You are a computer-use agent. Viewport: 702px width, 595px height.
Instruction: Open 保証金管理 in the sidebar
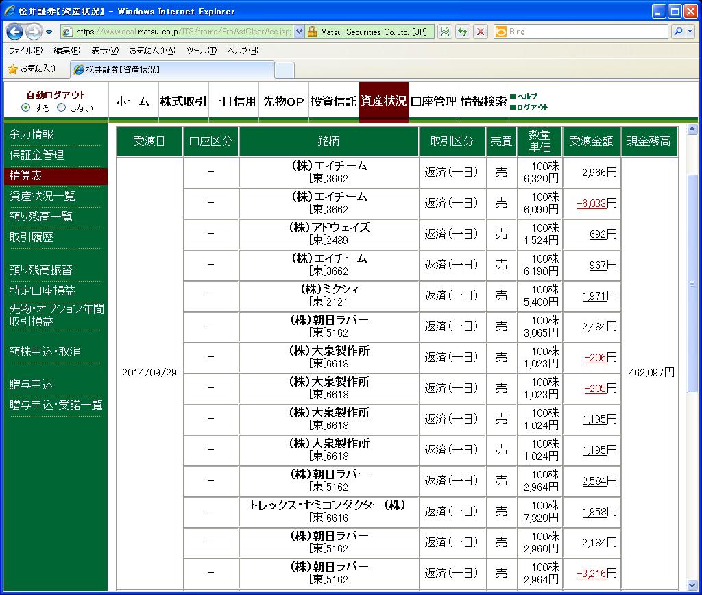pos(37,155)
